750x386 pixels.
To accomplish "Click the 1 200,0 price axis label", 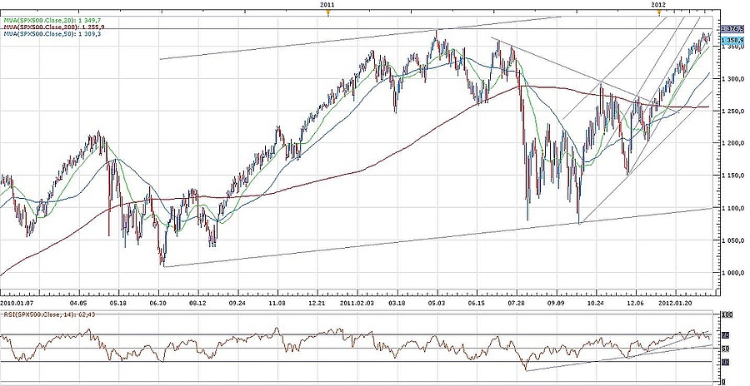I will (x=731, y=143).
